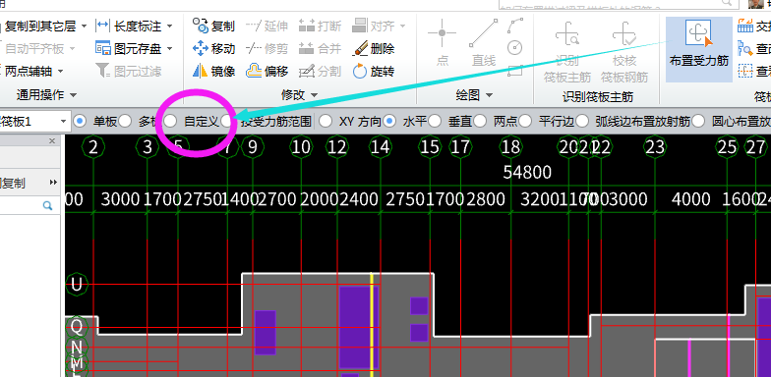Click the axis bubble numbered 10

[301, 147]
